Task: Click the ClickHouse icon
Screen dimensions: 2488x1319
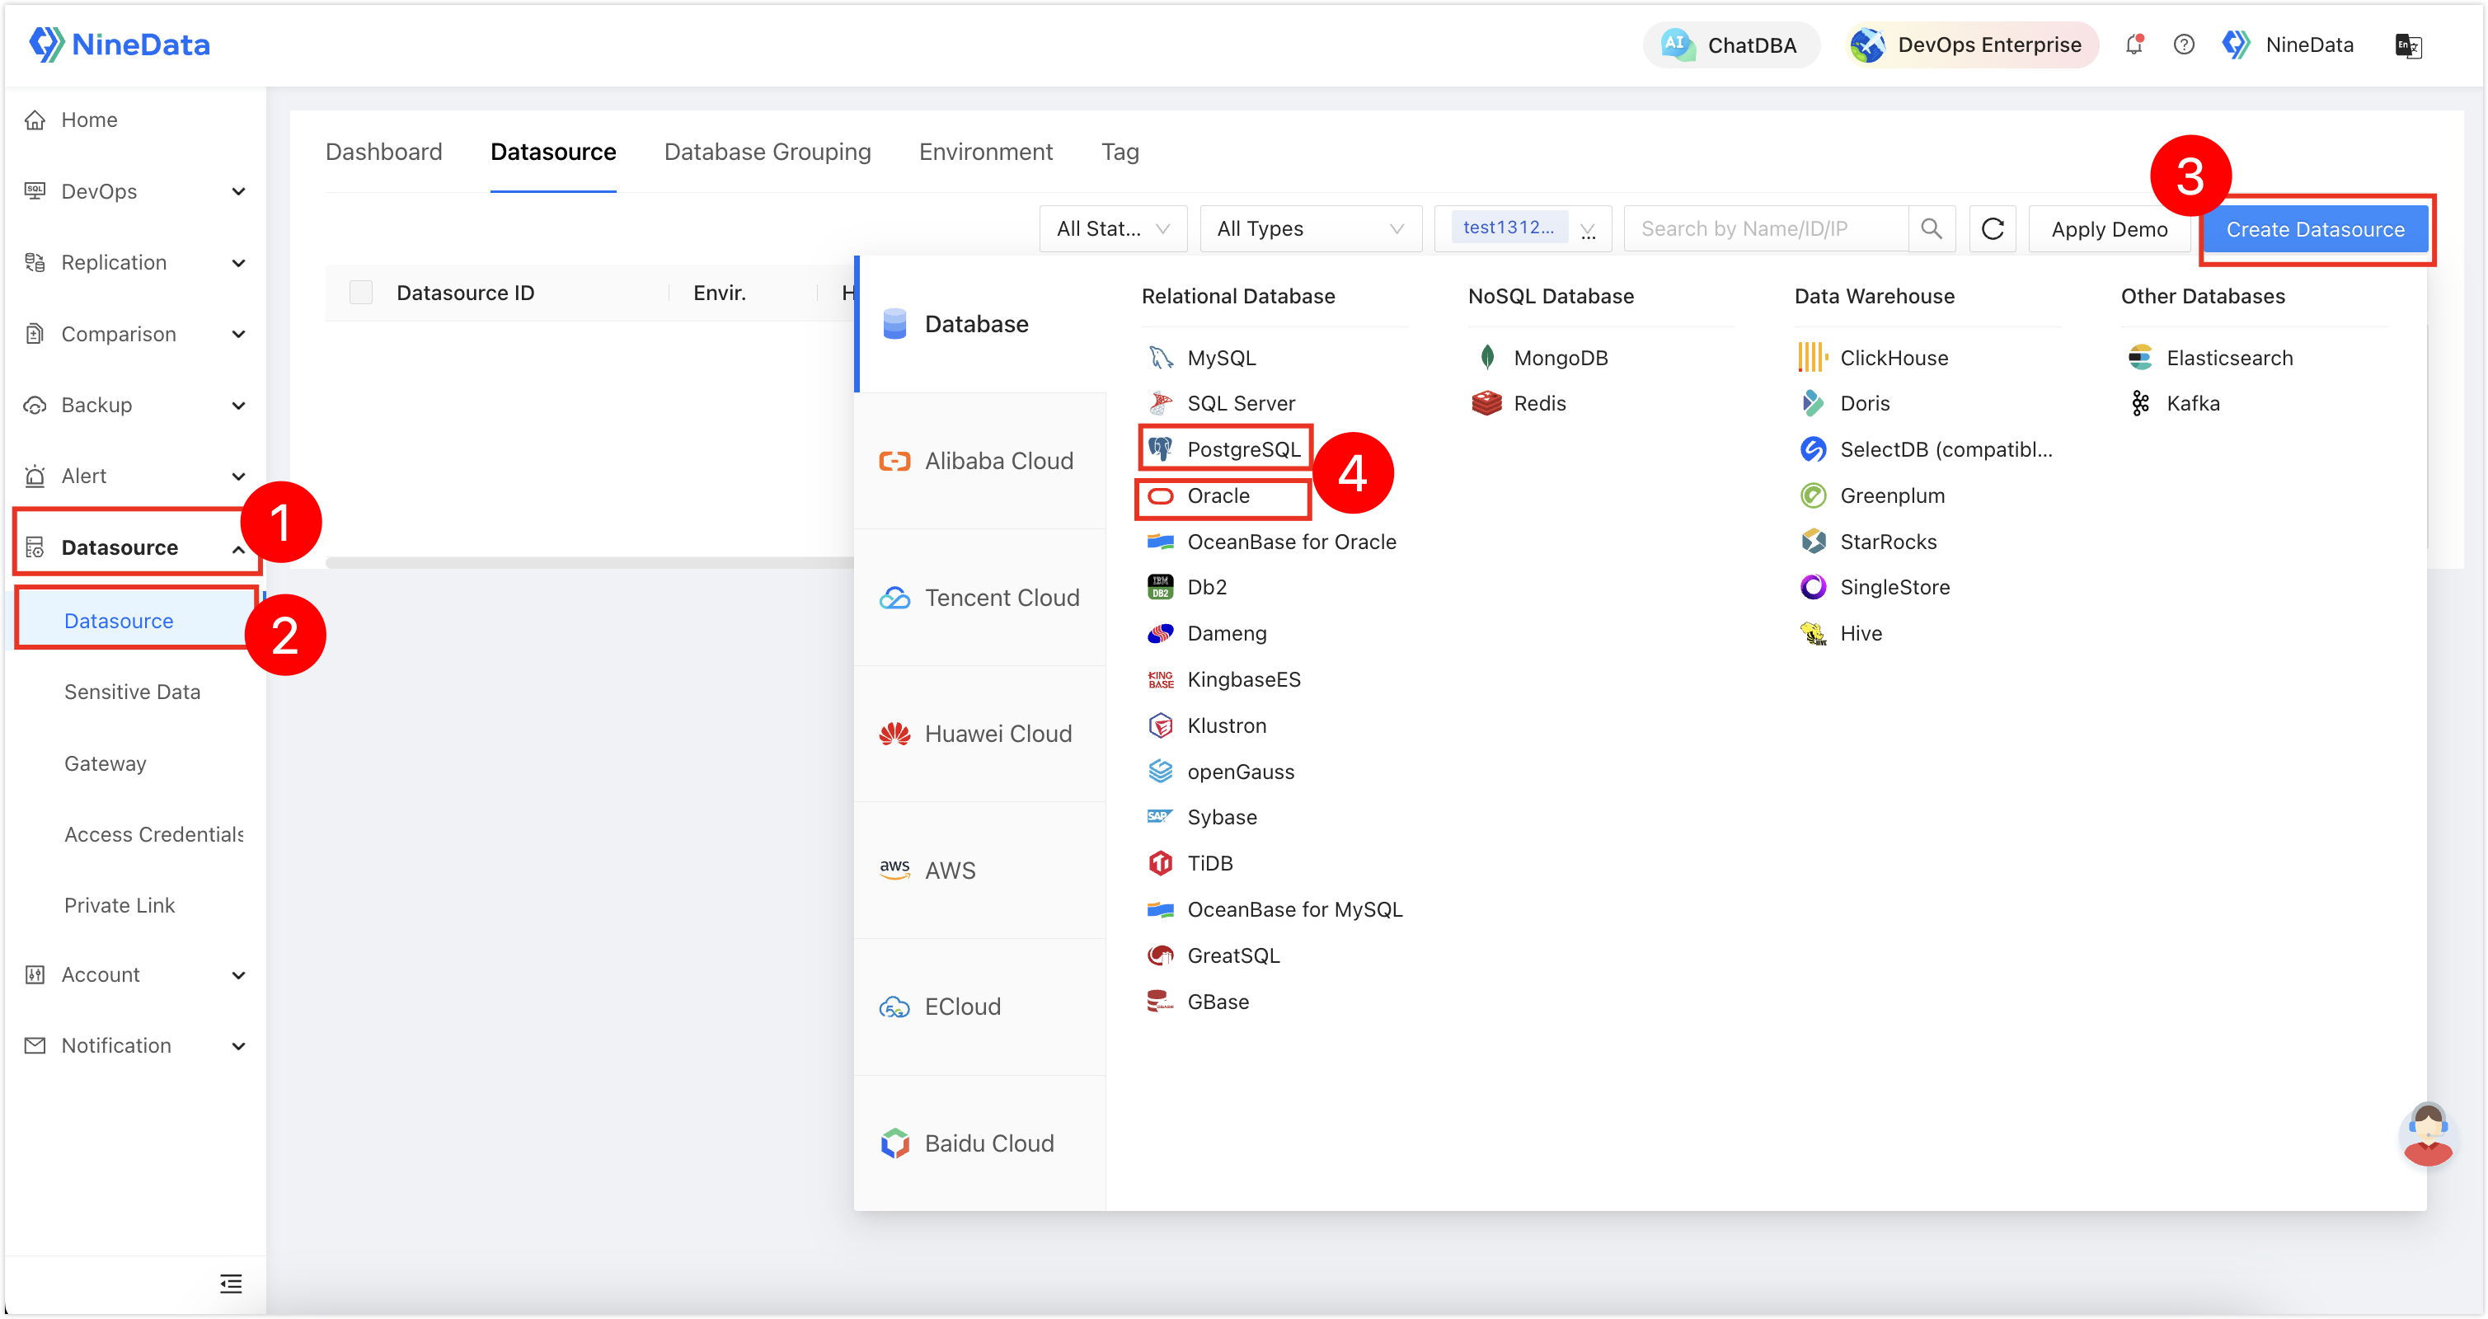Action: point(1813,357)
